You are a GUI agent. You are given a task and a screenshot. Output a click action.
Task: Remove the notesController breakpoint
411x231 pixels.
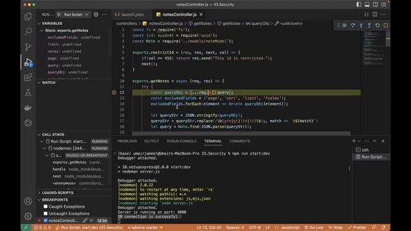pyautogui.click(x=91, y=221)
